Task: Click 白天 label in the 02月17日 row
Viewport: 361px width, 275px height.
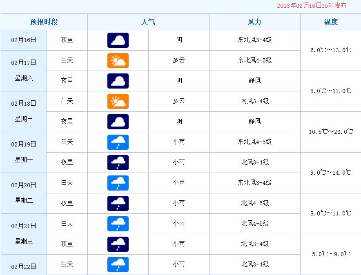Action: [x=67, y=60]
